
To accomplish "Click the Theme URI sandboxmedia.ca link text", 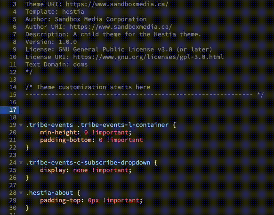I will tap(117, 4).
